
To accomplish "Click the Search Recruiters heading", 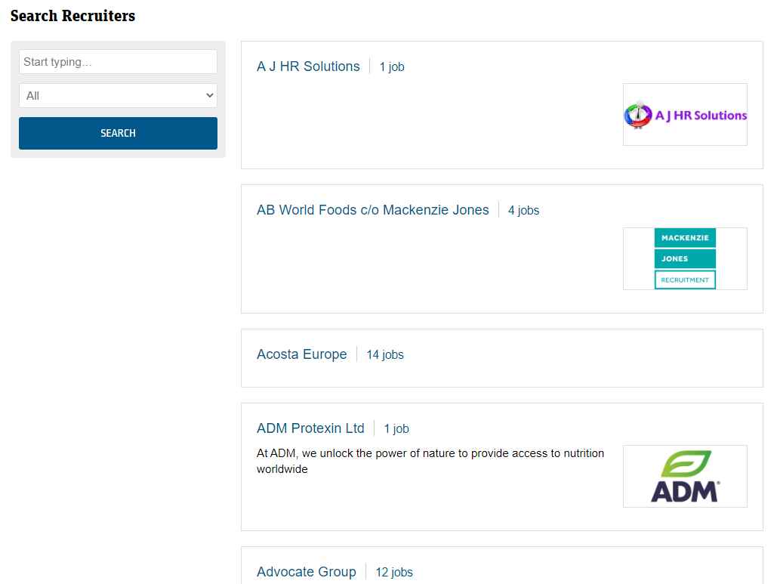I will (x=72, y=16).
